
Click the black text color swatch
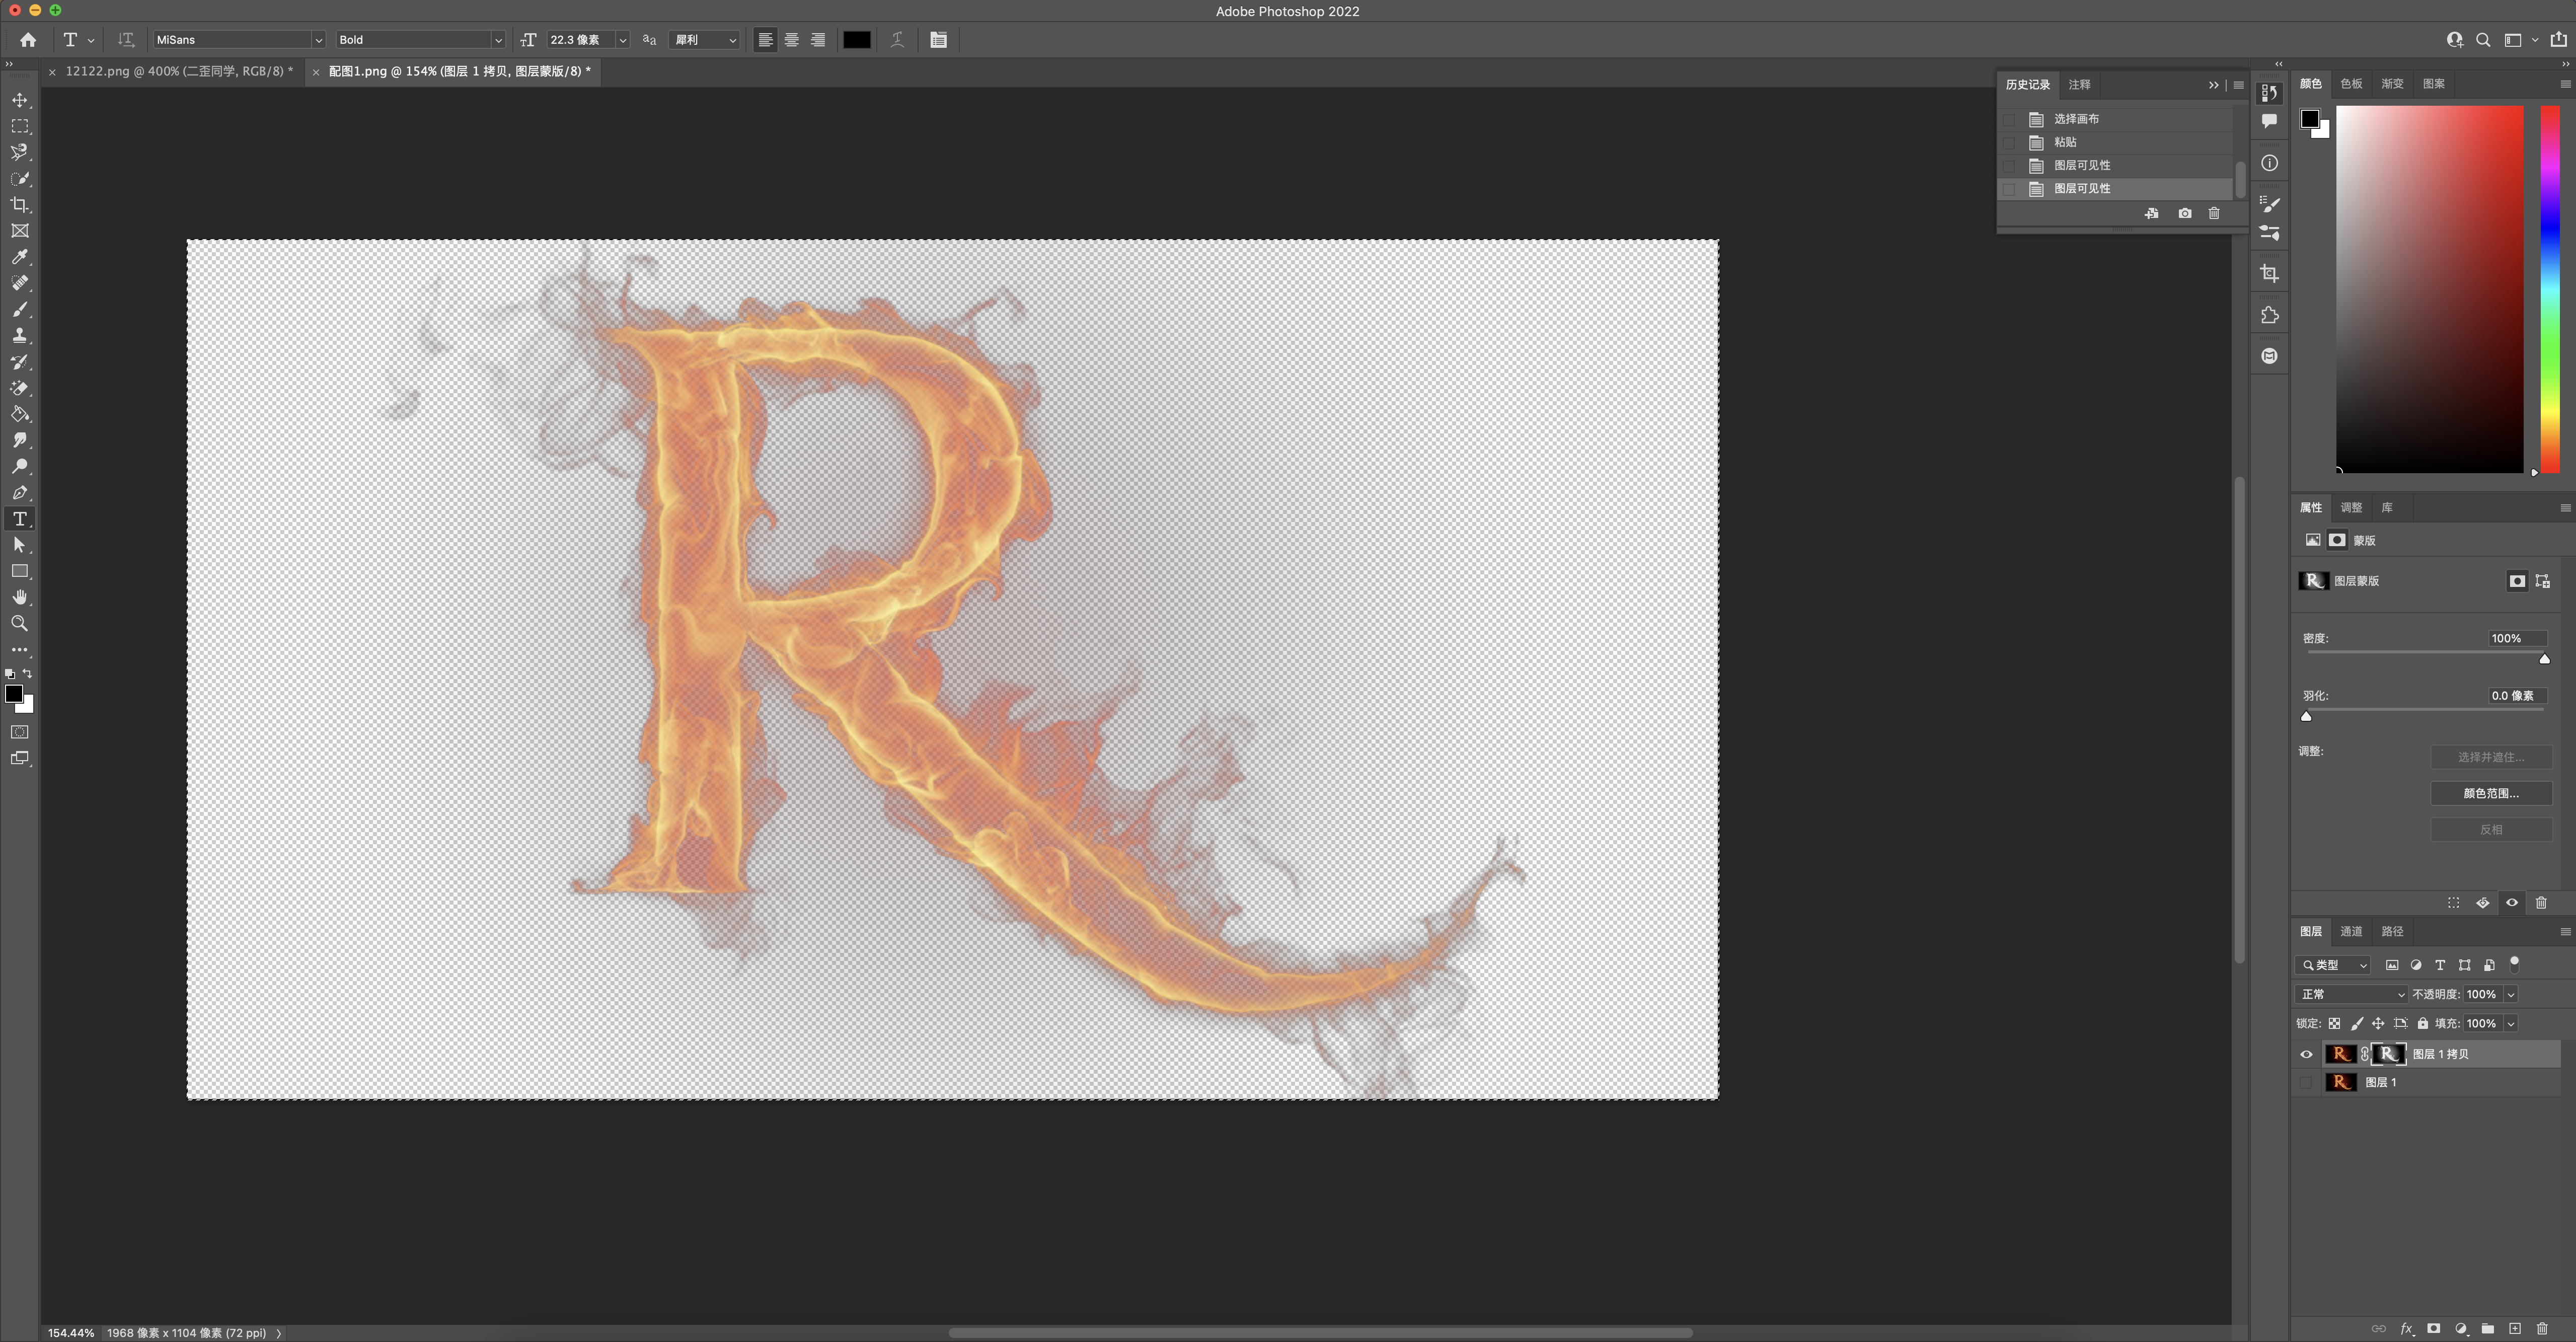pyautogui.click(x=856, y=40)
